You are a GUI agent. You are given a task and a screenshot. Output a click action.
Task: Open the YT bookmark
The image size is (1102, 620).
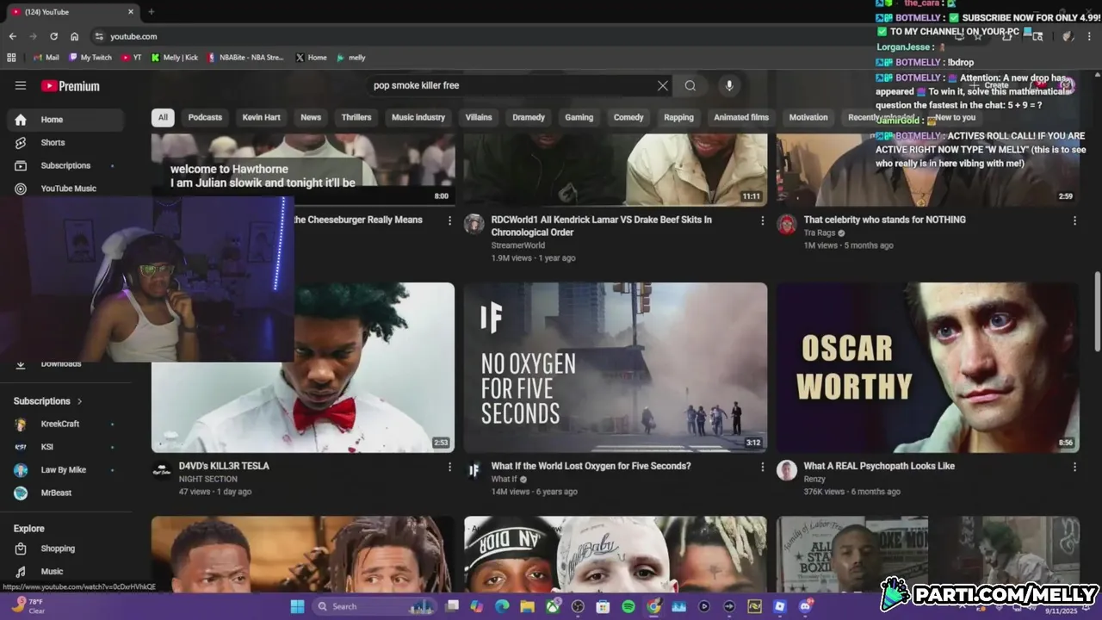coord(131,58)
